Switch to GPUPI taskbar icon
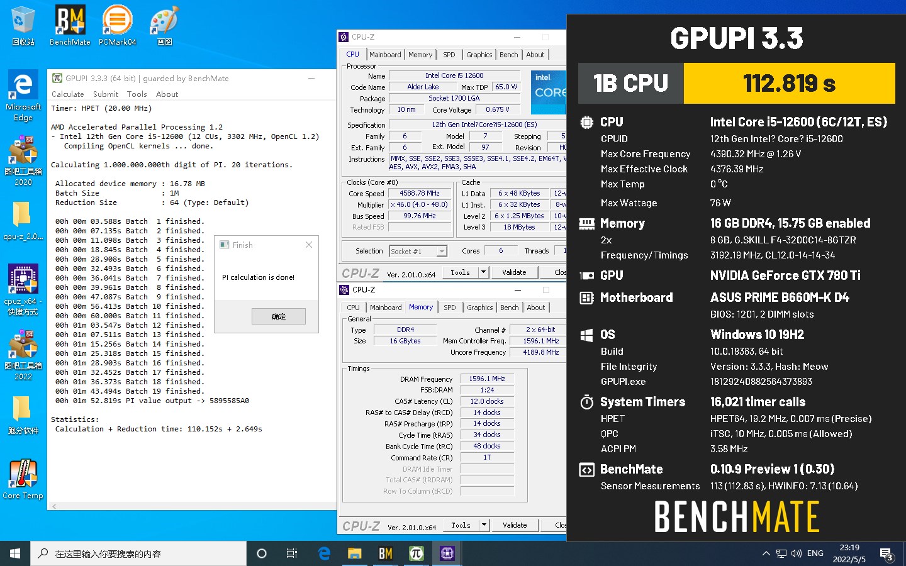 (416, 553)
